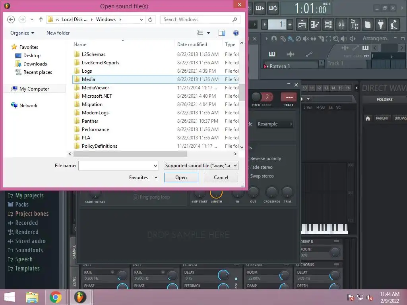Open the Playlist view from FL toolbar
This screenshot has width=407, height=305.
coord(302,25)
